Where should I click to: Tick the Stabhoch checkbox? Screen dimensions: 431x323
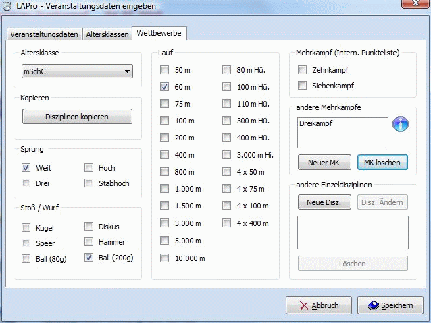point(89,183)
